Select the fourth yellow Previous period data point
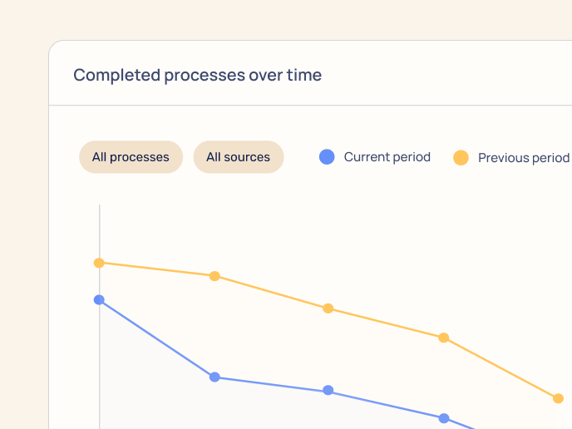Viewport: 572px width, 429px height. tap(444, 338)
